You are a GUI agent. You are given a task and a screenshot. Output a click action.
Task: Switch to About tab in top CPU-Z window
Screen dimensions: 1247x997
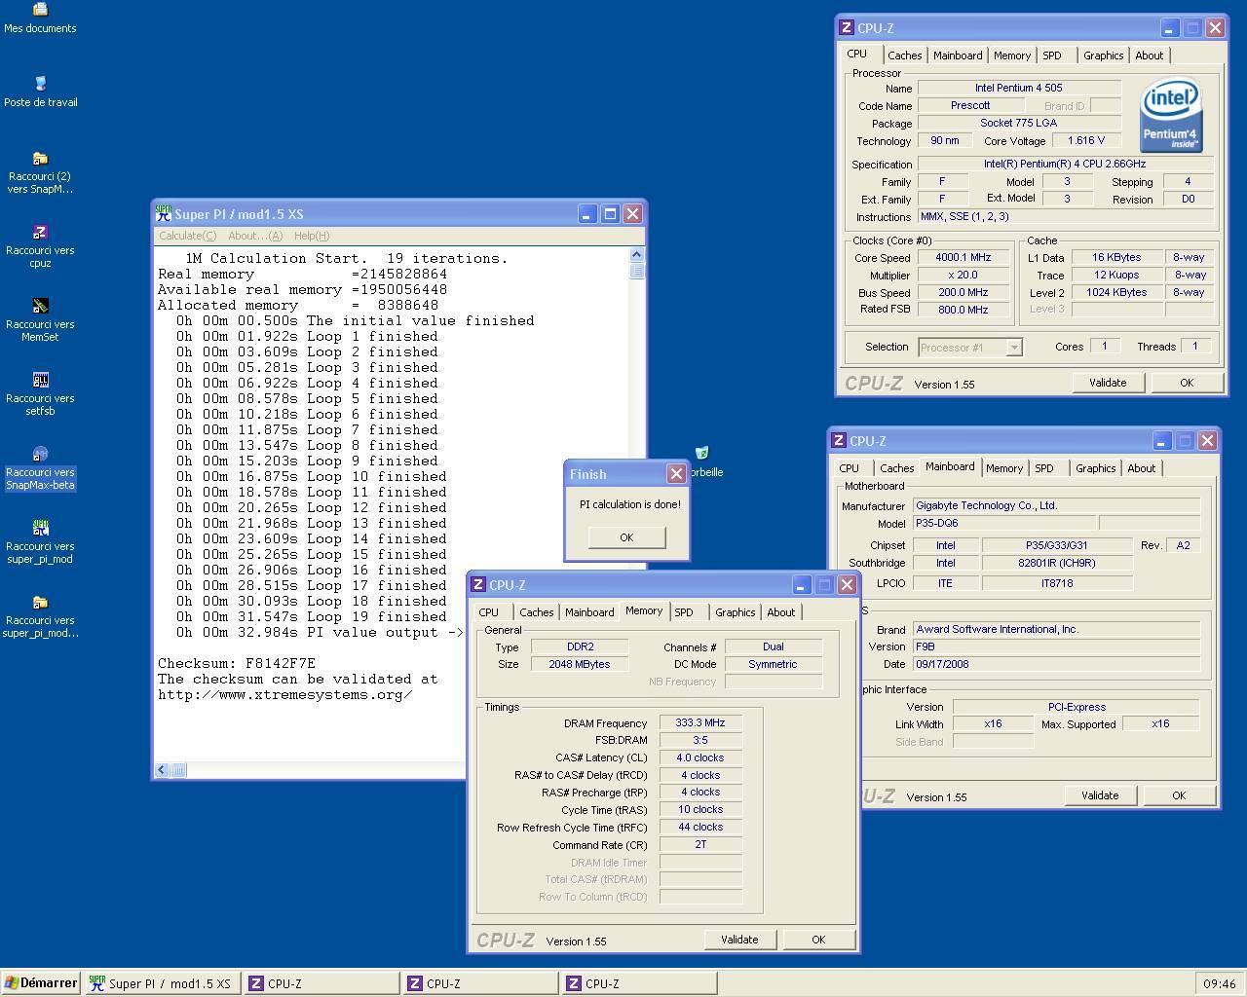1150,55
